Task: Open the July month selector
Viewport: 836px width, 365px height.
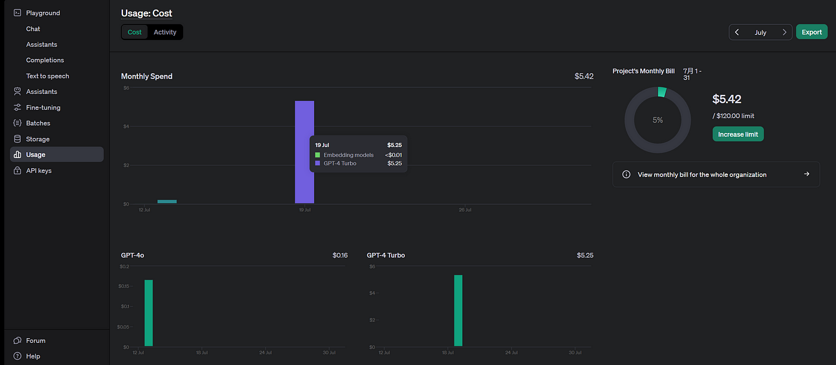Action: (x=760, y=32)
